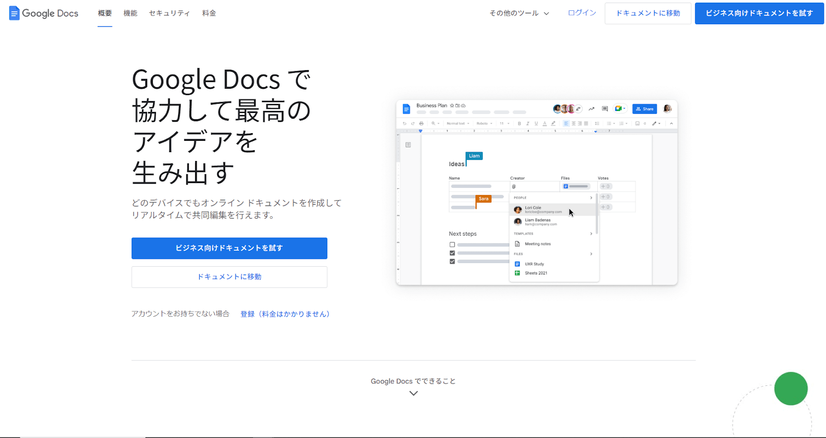The width and height of the screenshot is (826, 438).
Task: Toggle underline formatting U icon
Action: 536,123
